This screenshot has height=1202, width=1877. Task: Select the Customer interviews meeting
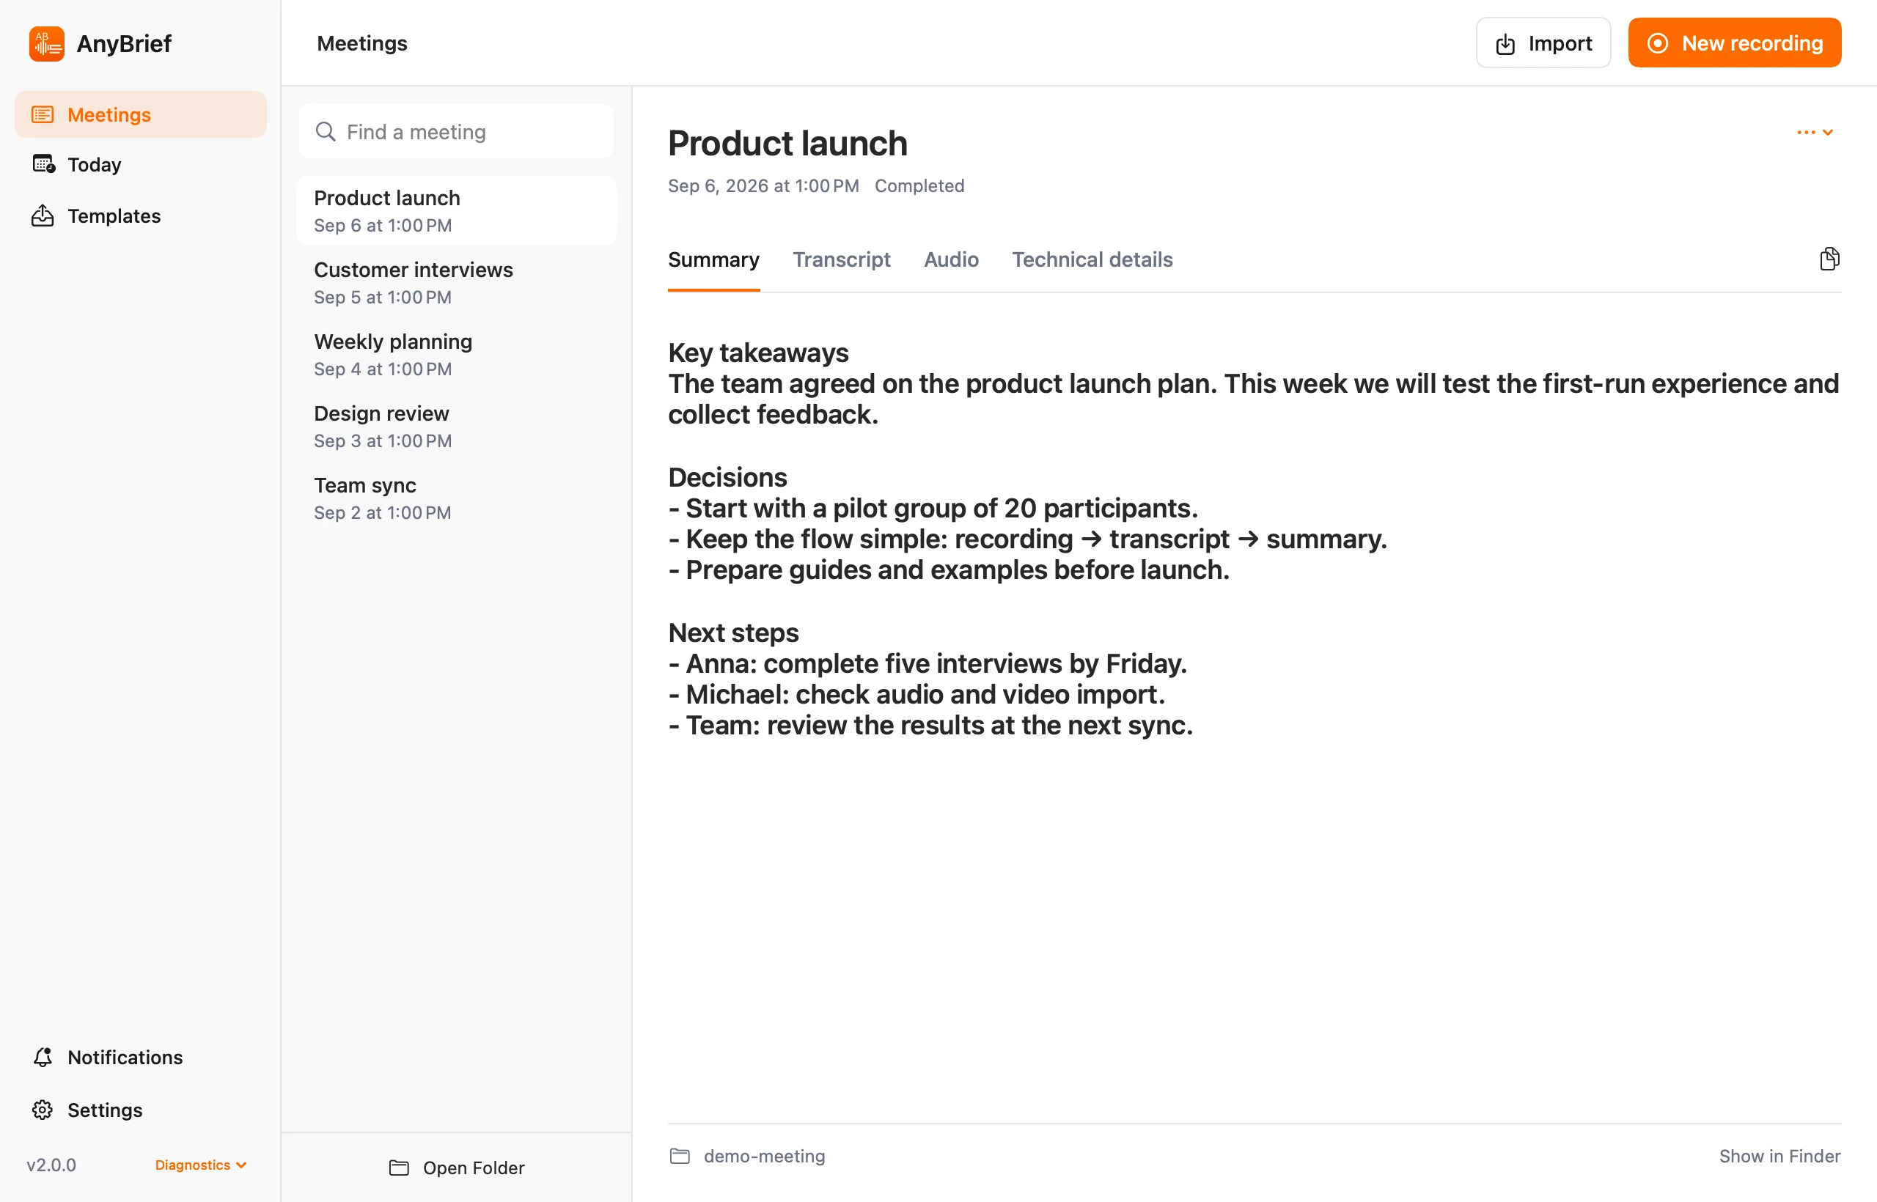tap(456, 283)
